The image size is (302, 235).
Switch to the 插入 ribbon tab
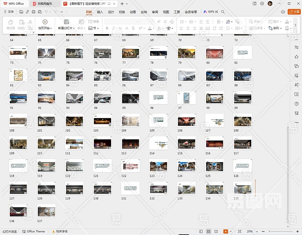coord(100,12)
